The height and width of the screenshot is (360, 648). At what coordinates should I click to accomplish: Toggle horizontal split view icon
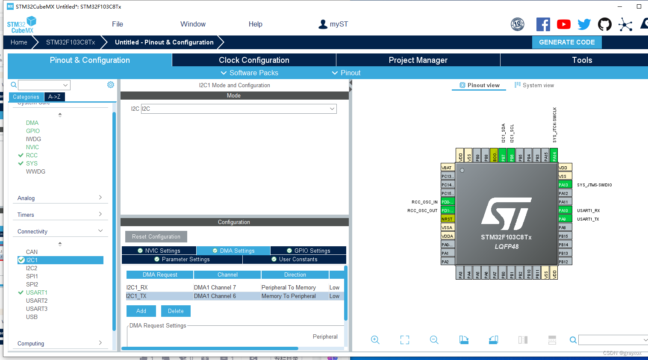tap(552, 340)
